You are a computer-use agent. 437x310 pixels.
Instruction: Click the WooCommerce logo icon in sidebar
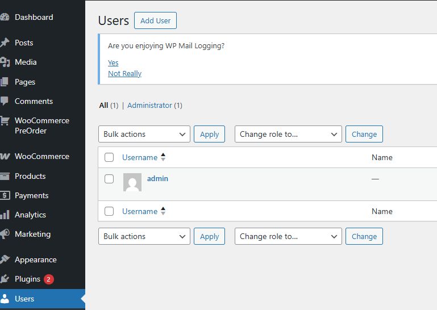tap(5, 156)
